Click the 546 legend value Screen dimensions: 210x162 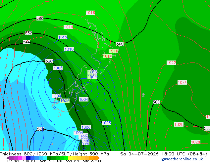point(60,161)
